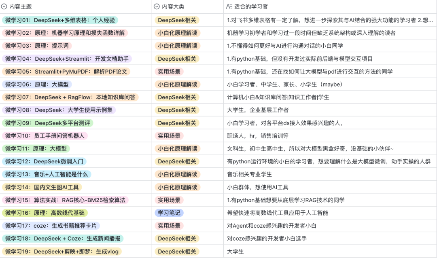The height and width of the screenshot is (258, 437).
Task: Click cell 文科生，初中生高中生，所以对大模型黑盒好奇
Action: [330, 148]
